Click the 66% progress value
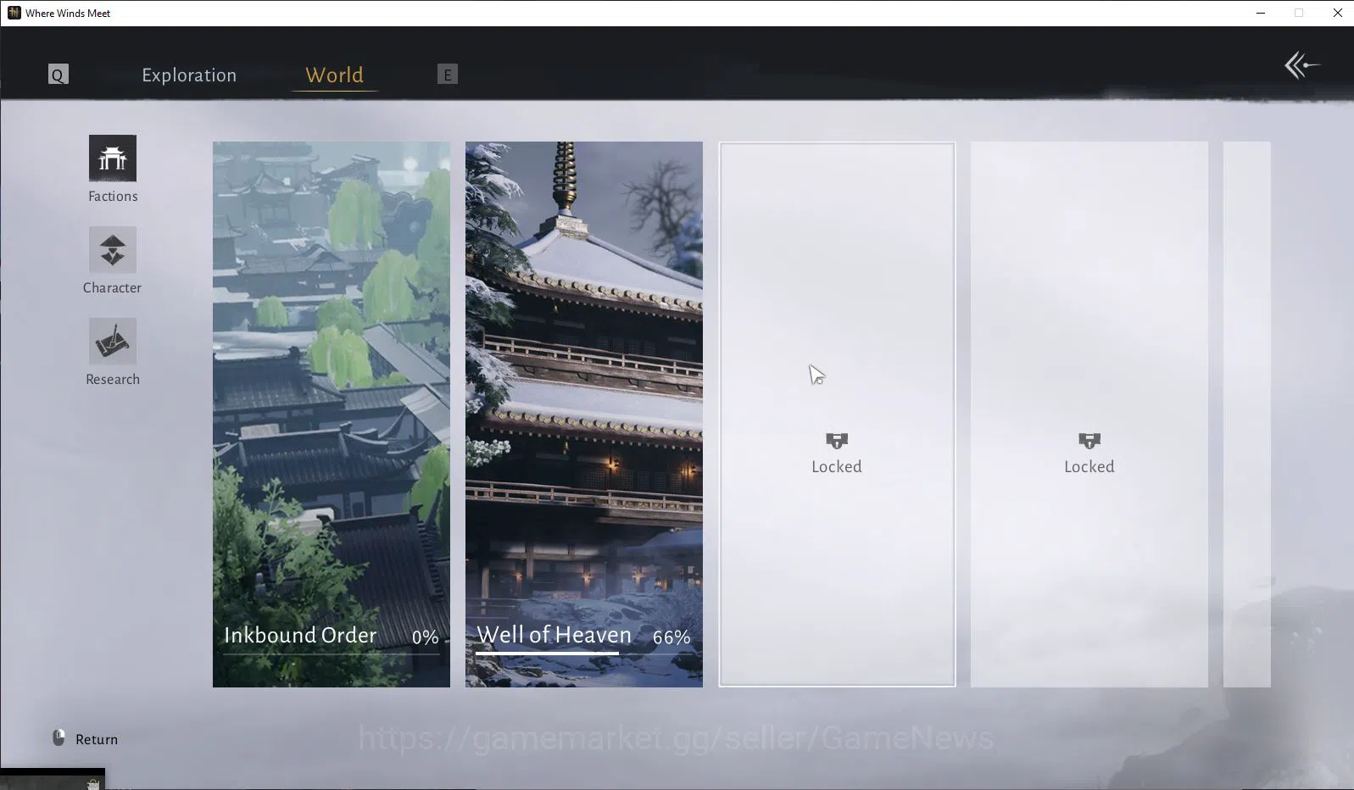The image size is (1354, 790). click(x=671, y=637)
